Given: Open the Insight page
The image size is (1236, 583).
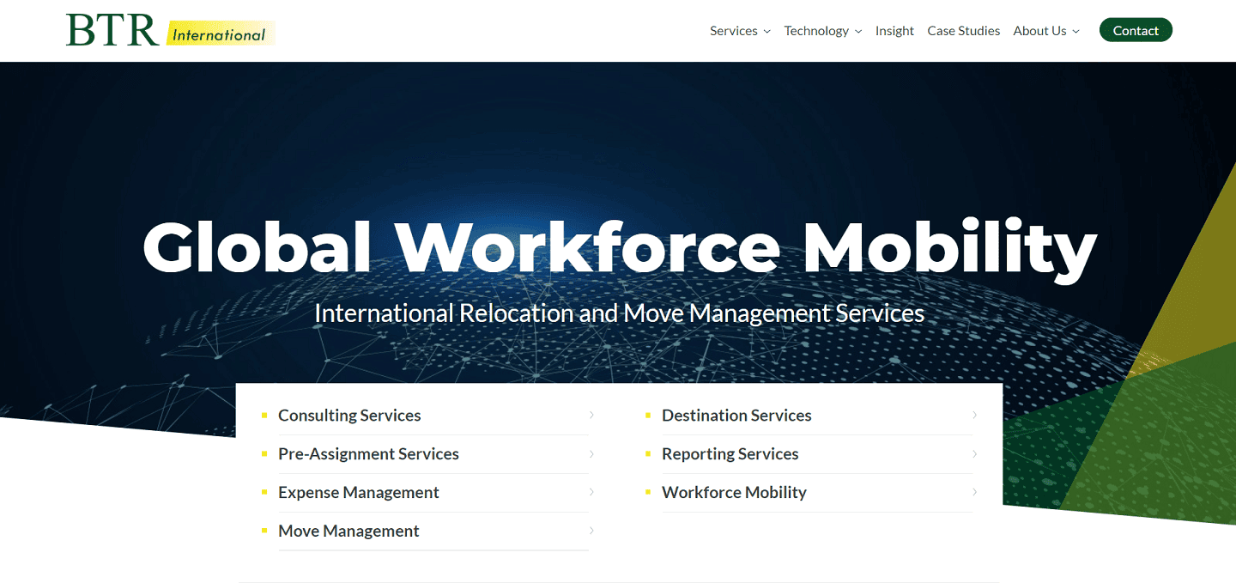Looking at the screenshot, I should pos(894,31).
